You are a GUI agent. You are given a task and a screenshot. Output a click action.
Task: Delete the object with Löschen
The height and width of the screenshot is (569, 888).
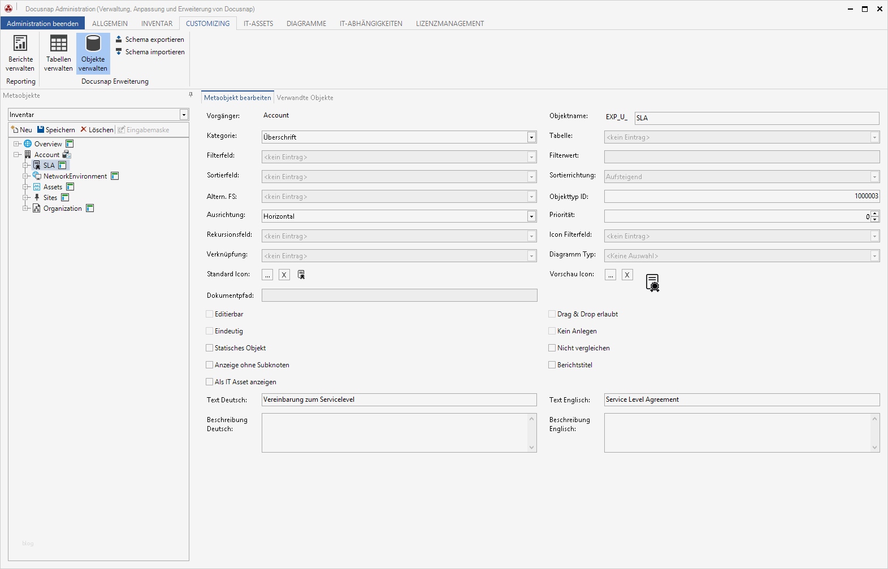click(97, 130)
